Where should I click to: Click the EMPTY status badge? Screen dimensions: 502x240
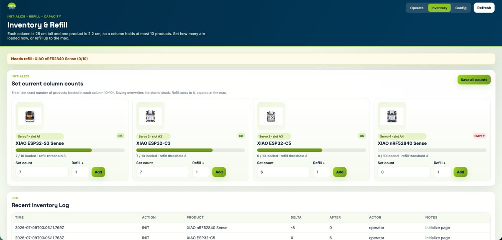coord(479,136)
